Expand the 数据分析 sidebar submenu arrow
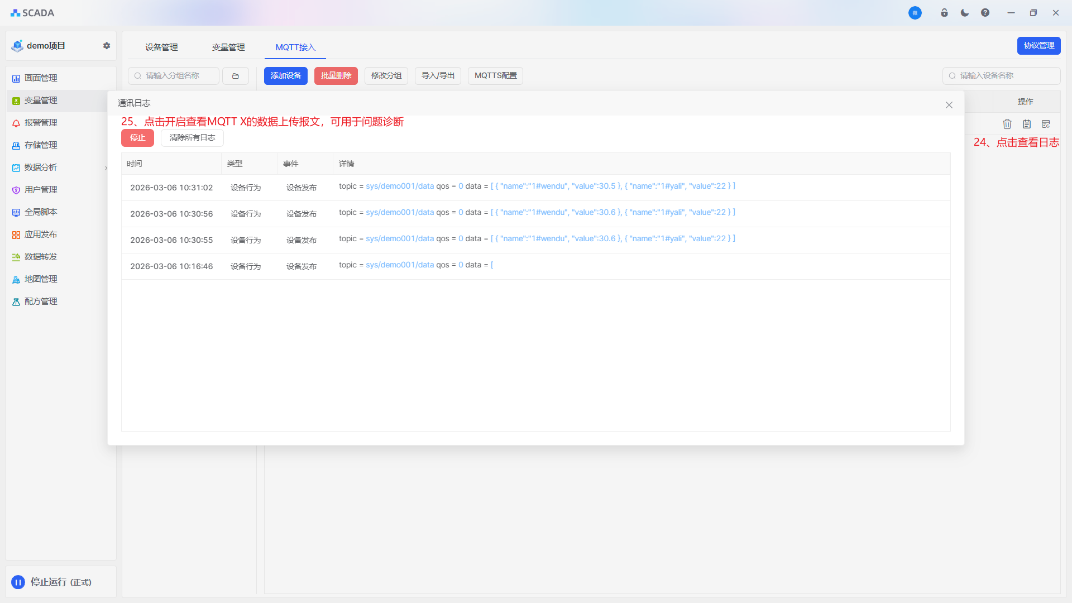This screenshot has width=1072, height=603. pyautogui.click(x=106, y=167)
